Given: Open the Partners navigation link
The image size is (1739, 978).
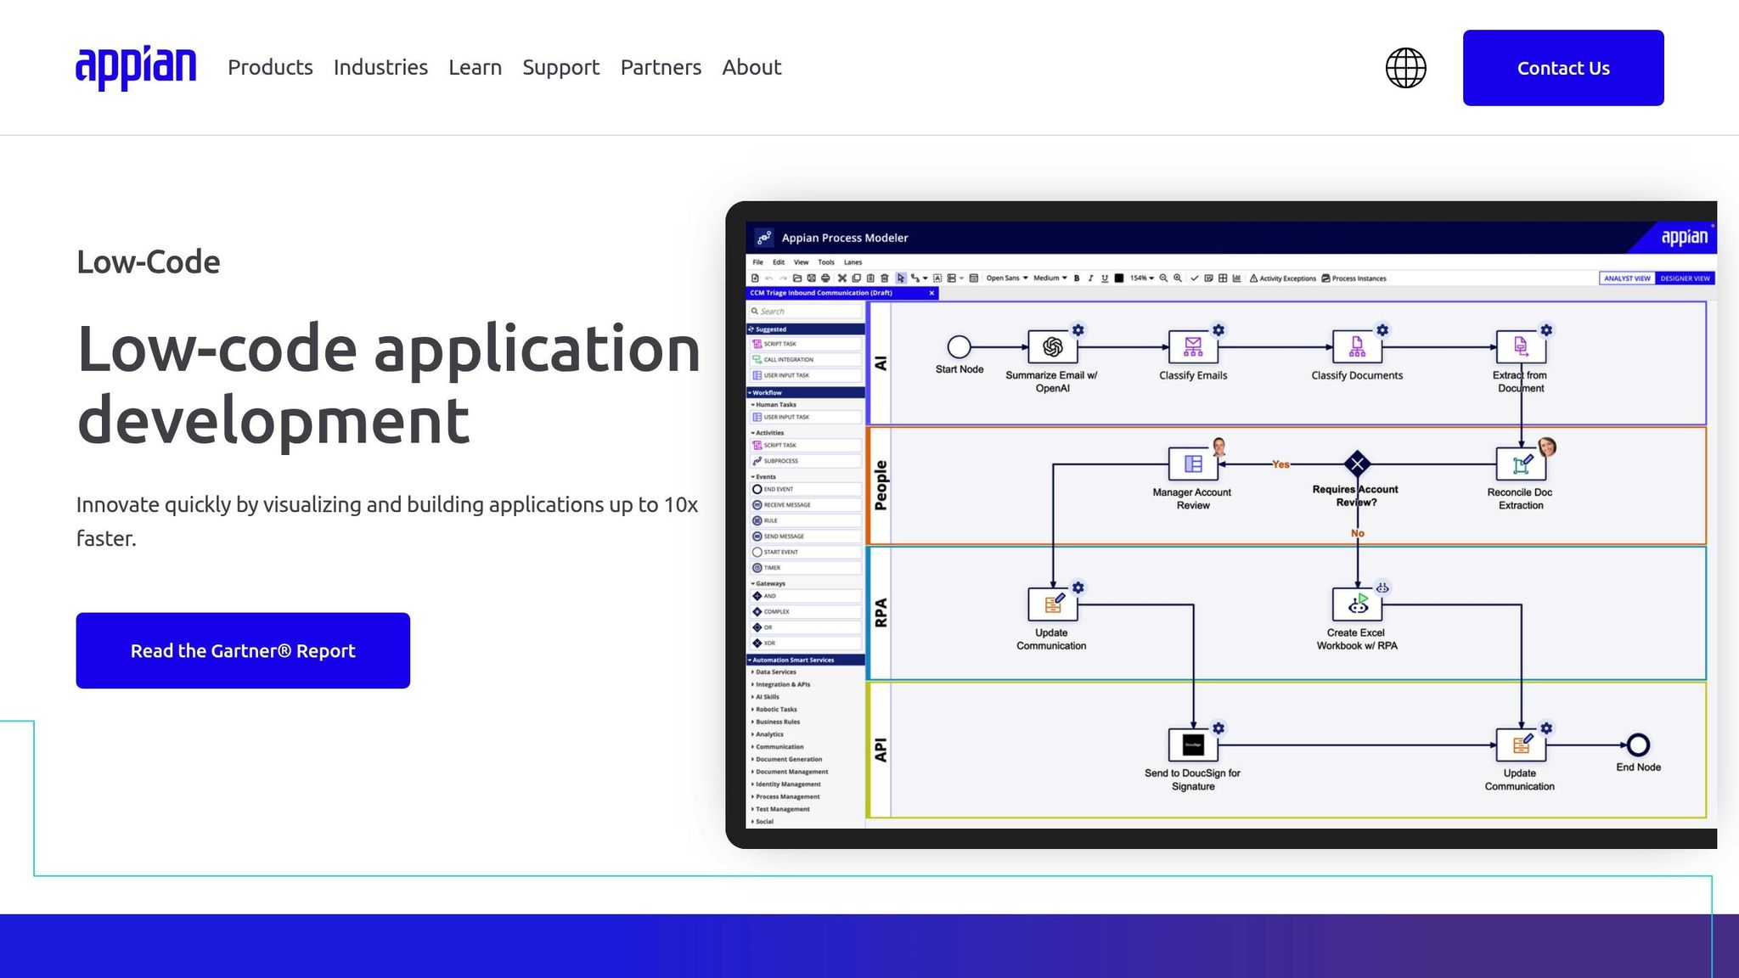Looking at the screenshot, I should [x=661, y=67].
